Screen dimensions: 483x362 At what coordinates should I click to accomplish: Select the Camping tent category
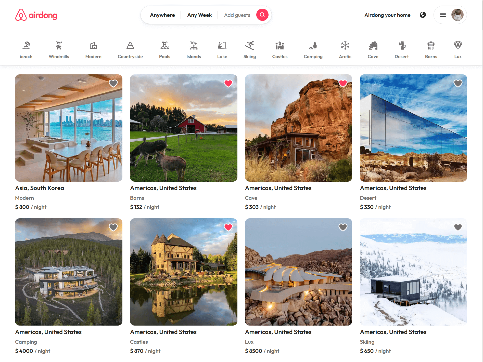coord(313,45)
